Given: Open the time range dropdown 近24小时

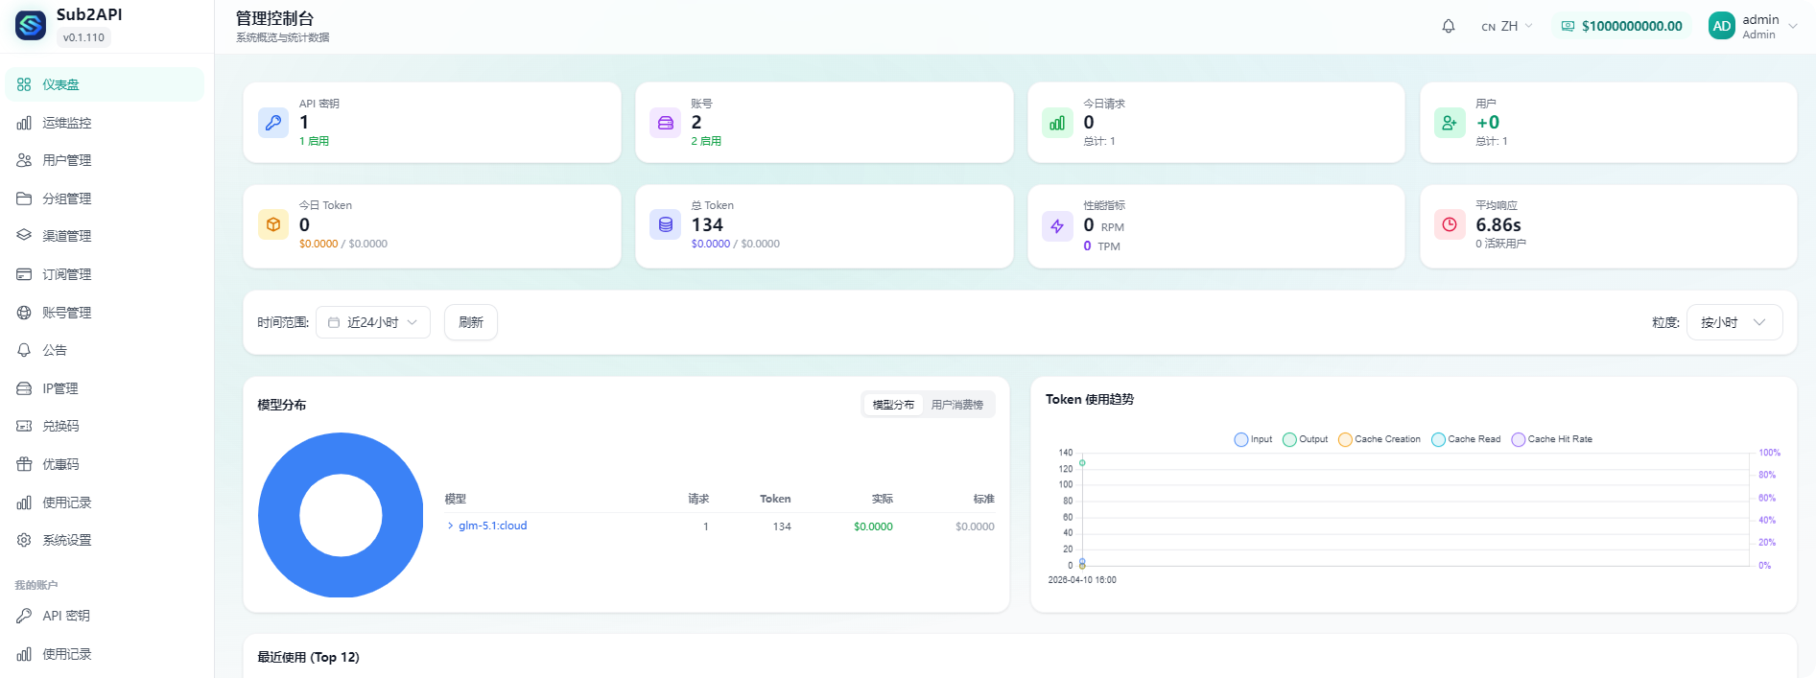Looking at the screenshot, I should pos(372,322).
